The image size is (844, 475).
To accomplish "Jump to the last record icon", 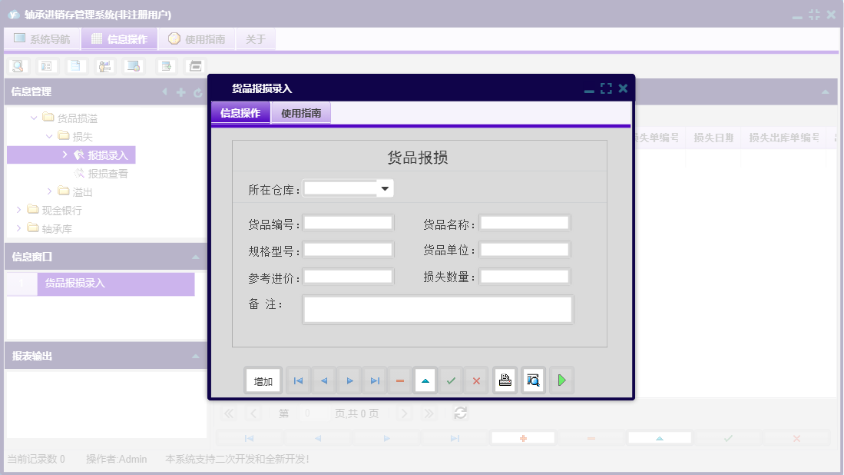I will click(374, 380).
